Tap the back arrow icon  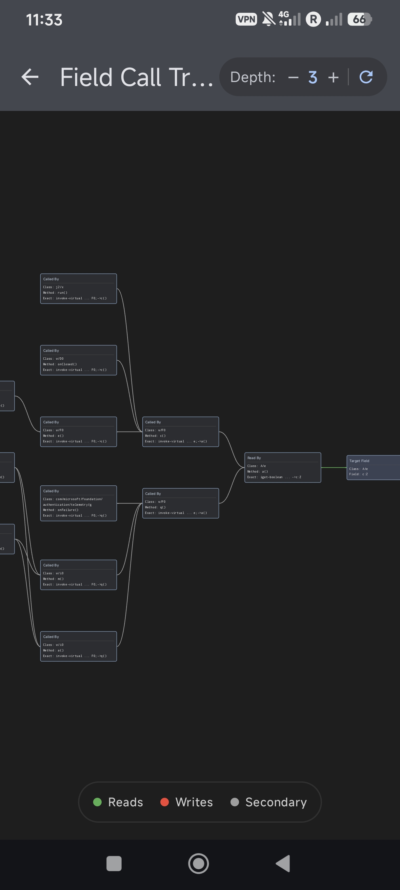tap(30, 77)
